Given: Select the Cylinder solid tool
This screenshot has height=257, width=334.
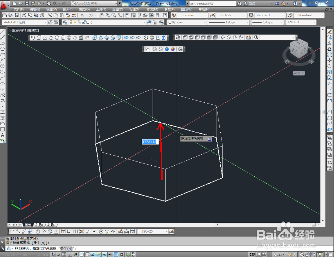Looking at the screenshot, I should pyautogui.click(x=63, y=38).
